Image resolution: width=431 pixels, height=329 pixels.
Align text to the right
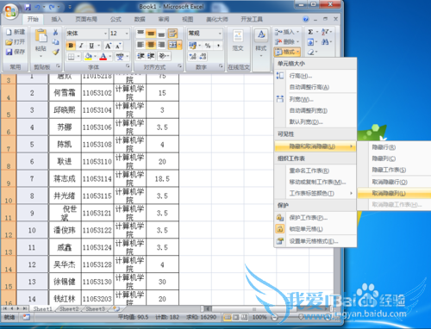click(x=161, y=45)
